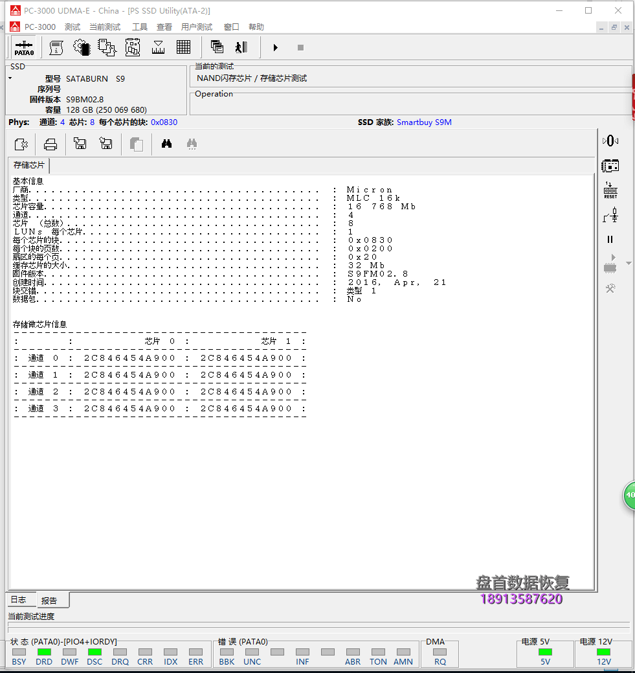Click the DRD status indicator

(44, 652)
